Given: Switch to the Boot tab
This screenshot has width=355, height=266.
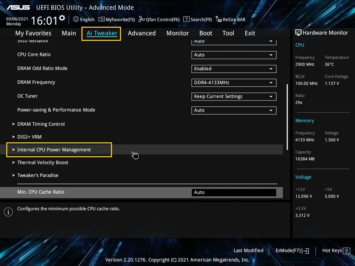Looking at the screenshot, I should click(x=206, y=33).
